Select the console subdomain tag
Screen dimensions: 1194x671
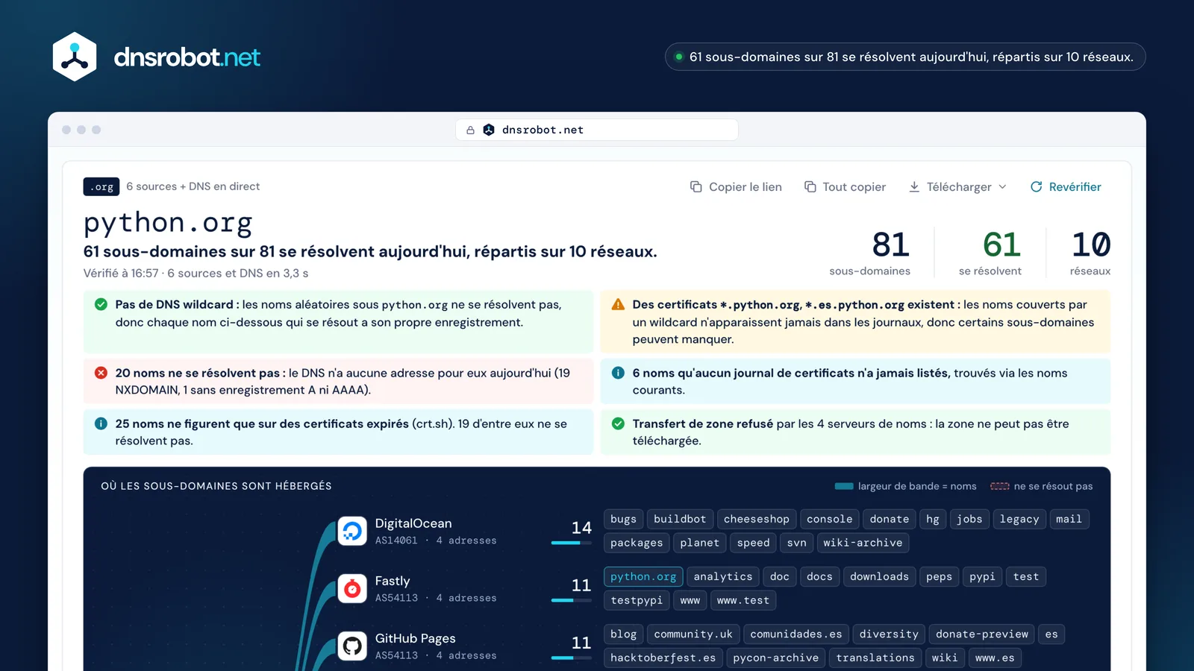pos(829,519)
